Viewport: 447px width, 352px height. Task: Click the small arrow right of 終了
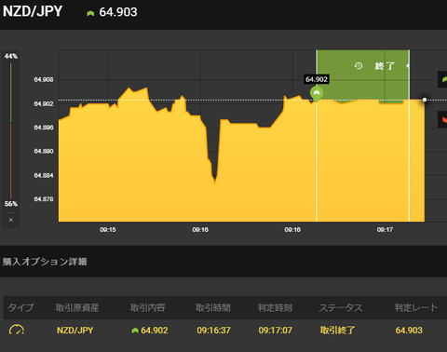(x=407, y=66)
